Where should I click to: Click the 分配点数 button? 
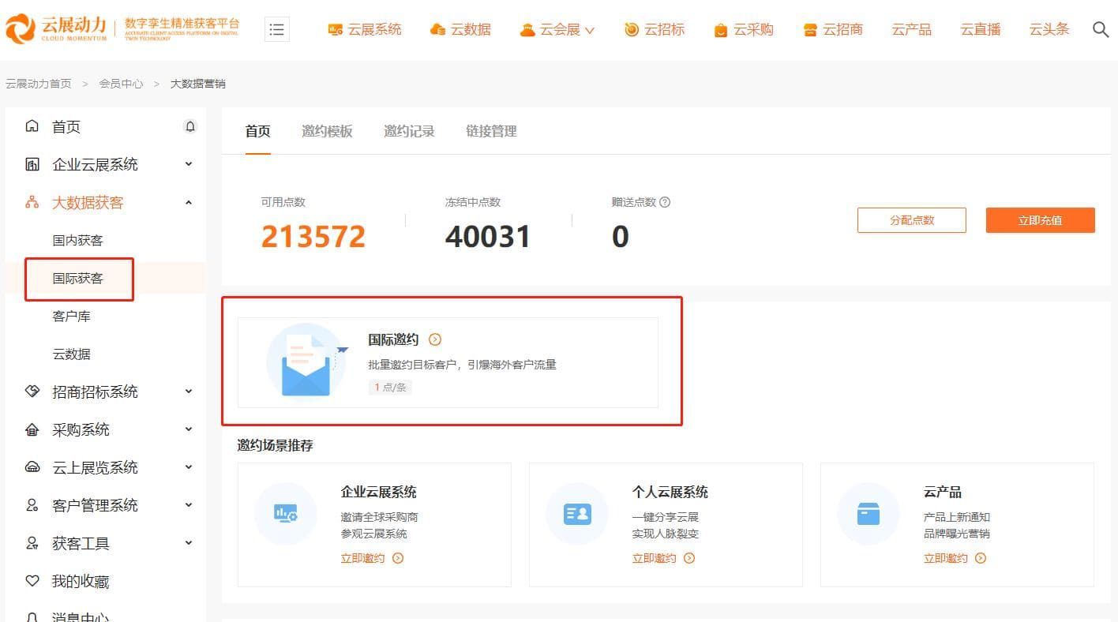click(x=911, y=220)
